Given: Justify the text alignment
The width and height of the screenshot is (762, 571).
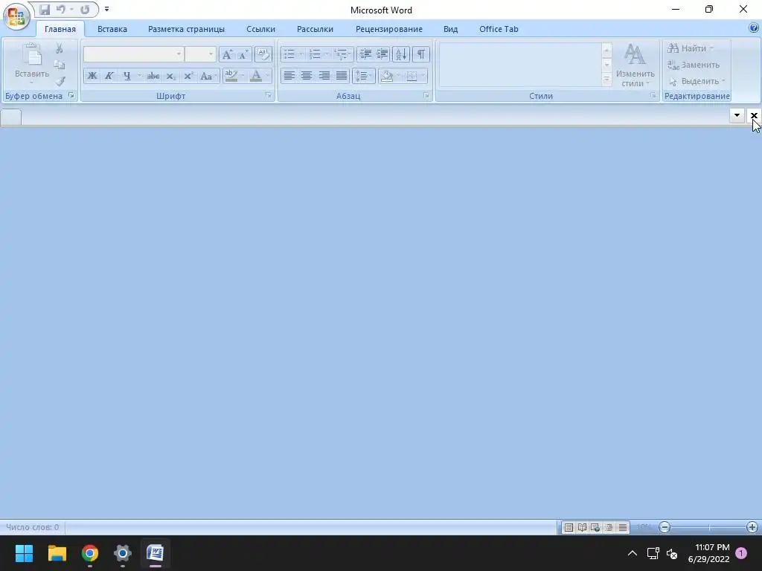Looking at the screenshot, I should click(x=342, y=76).
